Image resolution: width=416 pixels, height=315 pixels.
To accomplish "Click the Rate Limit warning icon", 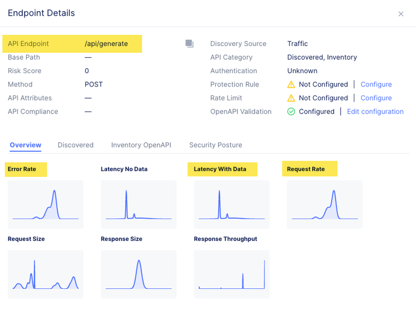I will tap(291, 98).
